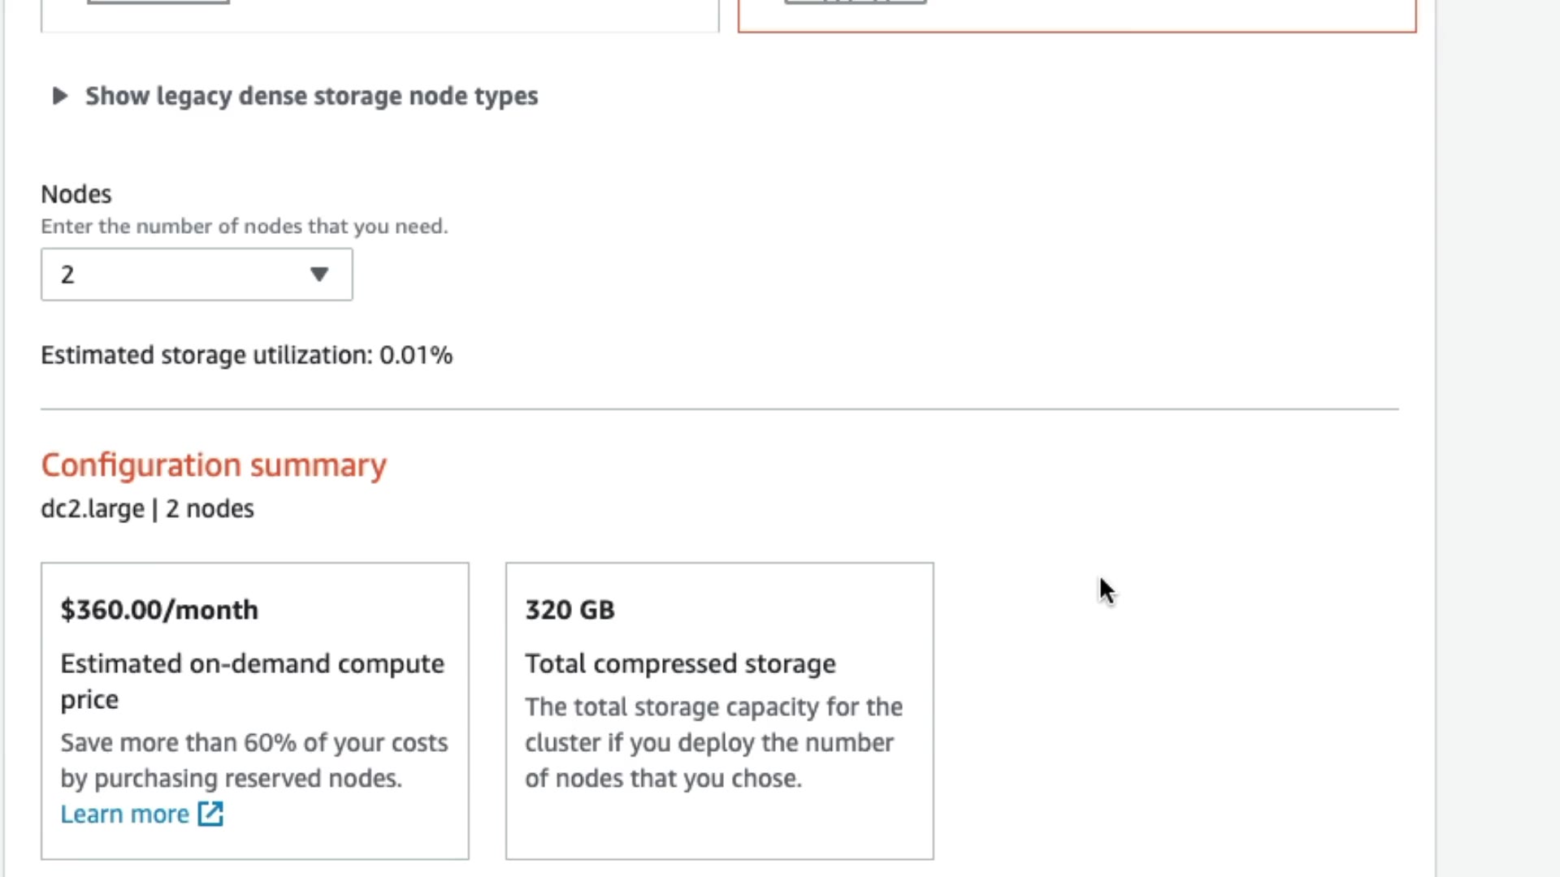Click the '320 GB' storage amount text

[570, 611]
